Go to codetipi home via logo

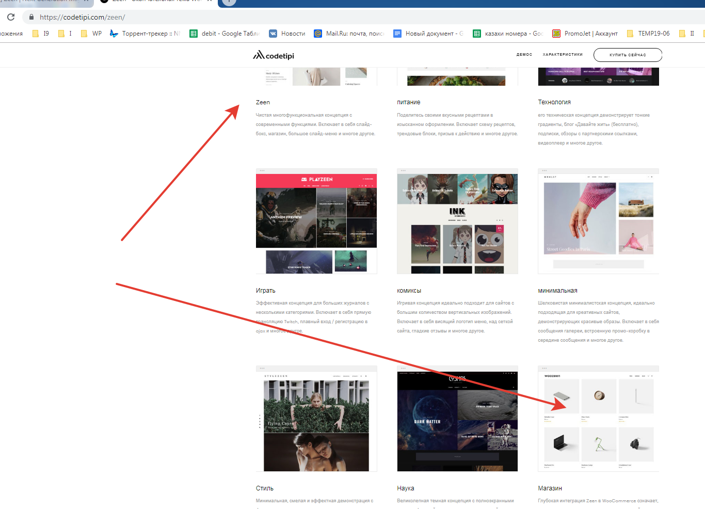pos(274,55)
